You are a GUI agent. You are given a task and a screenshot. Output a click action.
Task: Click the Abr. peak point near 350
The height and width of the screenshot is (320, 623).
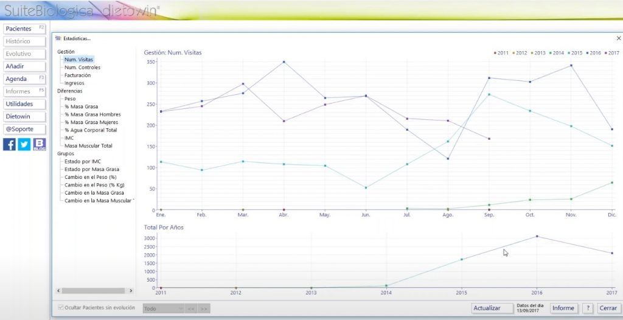284,62
